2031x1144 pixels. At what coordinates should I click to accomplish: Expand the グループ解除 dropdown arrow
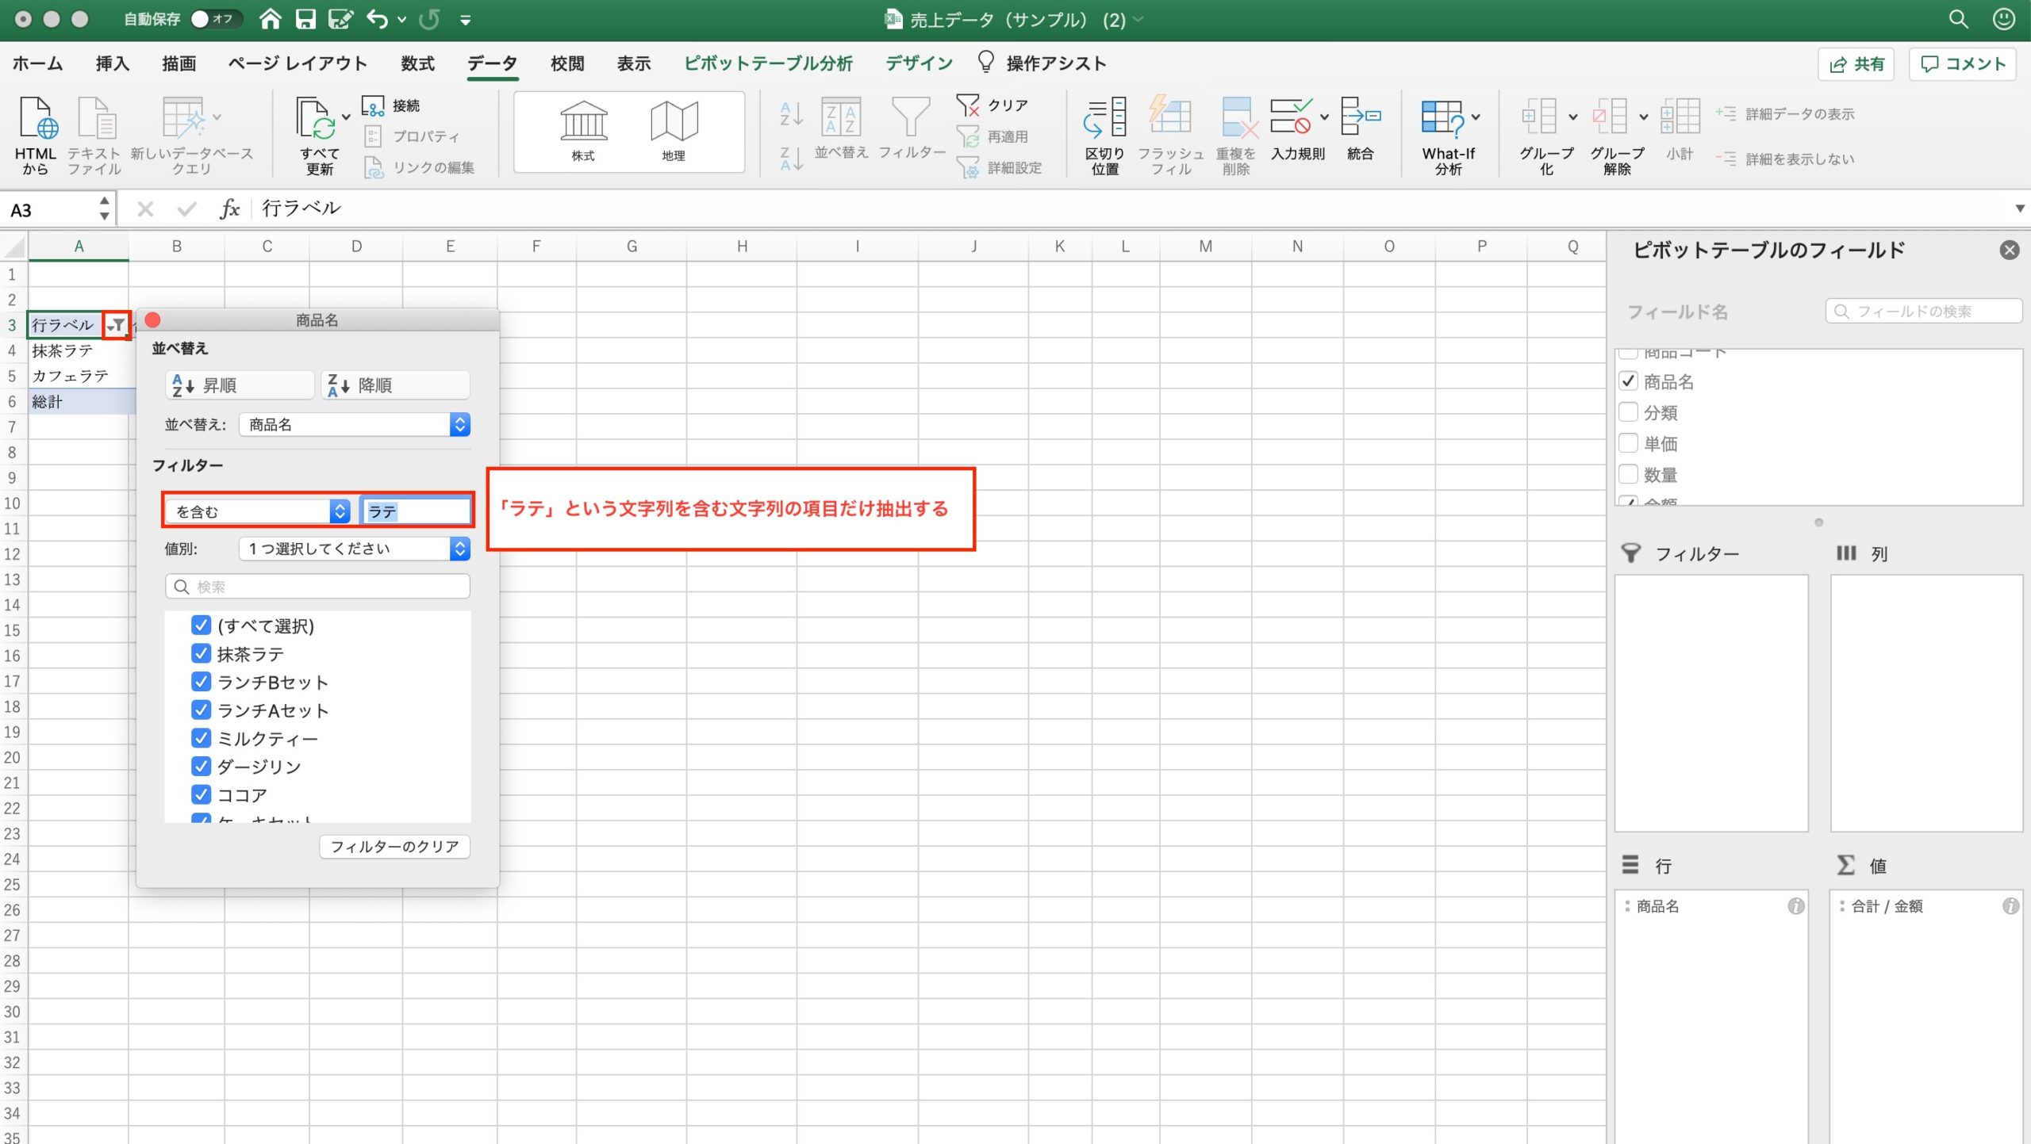(1643, 117)
